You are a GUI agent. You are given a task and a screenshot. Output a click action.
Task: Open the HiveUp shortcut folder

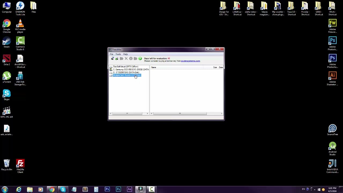point(305,8)
